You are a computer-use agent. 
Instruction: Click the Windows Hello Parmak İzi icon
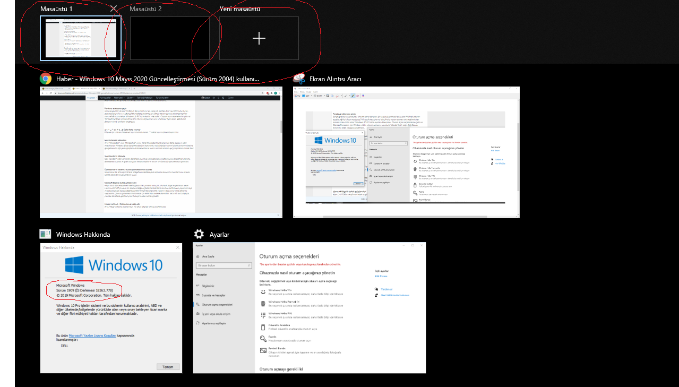pos(263,304)
